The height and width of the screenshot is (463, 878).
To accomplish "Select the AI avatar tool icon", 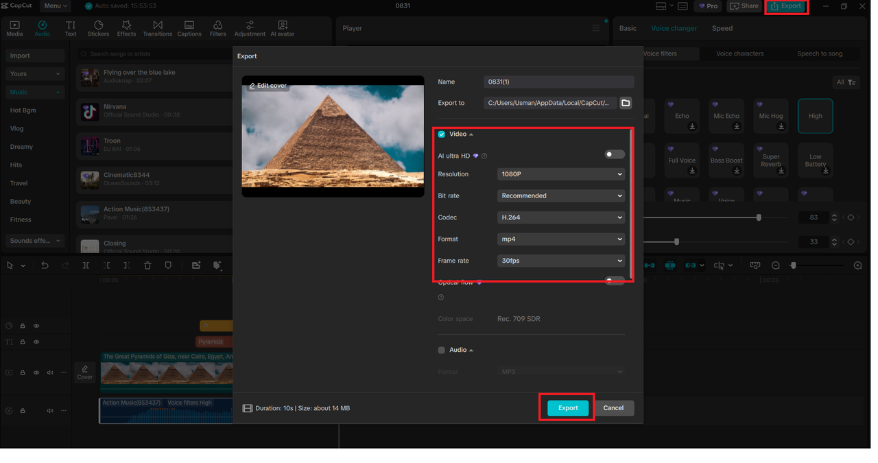I will [x=283, y=28].
